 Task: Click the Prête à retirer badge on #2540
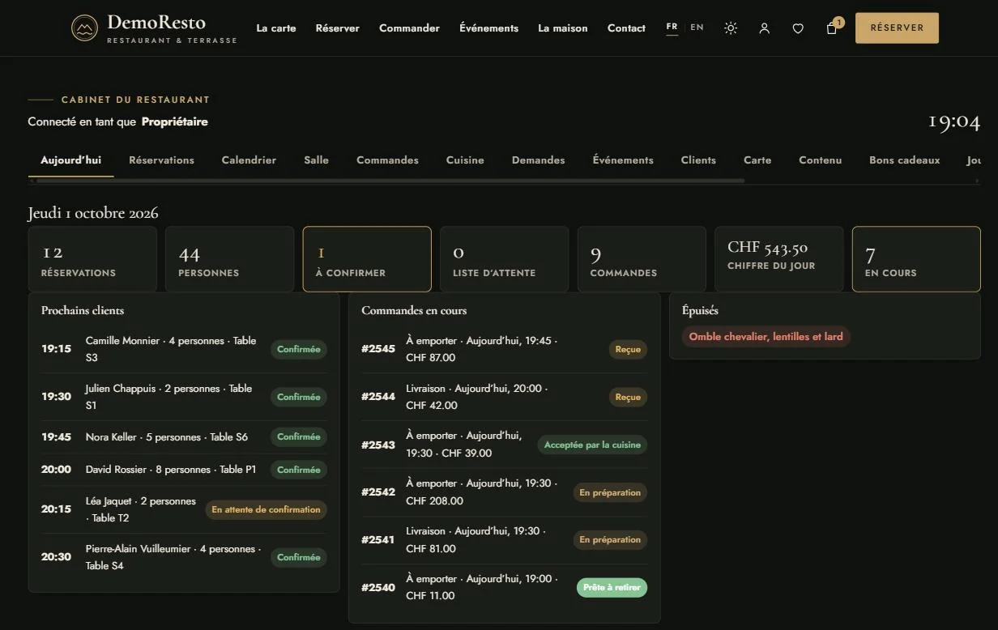(x=612, y=588)
